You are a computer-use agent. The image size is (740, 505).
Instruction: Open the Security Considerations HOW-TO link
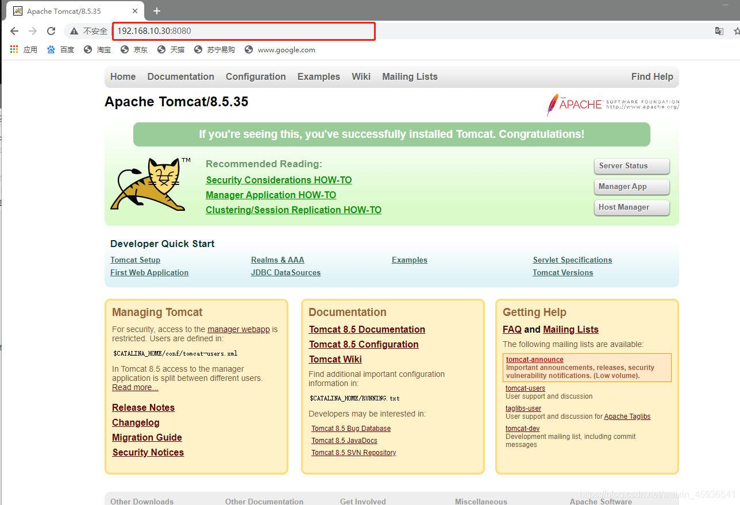coord(279,180)
